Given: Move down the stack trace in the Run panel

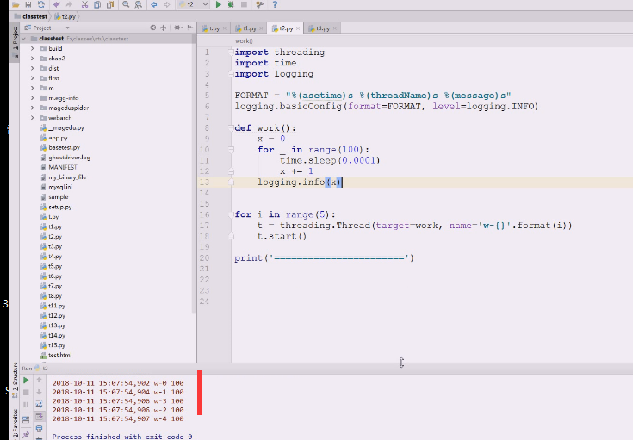Looking at the screenshot, I should [x=39, y=392].
